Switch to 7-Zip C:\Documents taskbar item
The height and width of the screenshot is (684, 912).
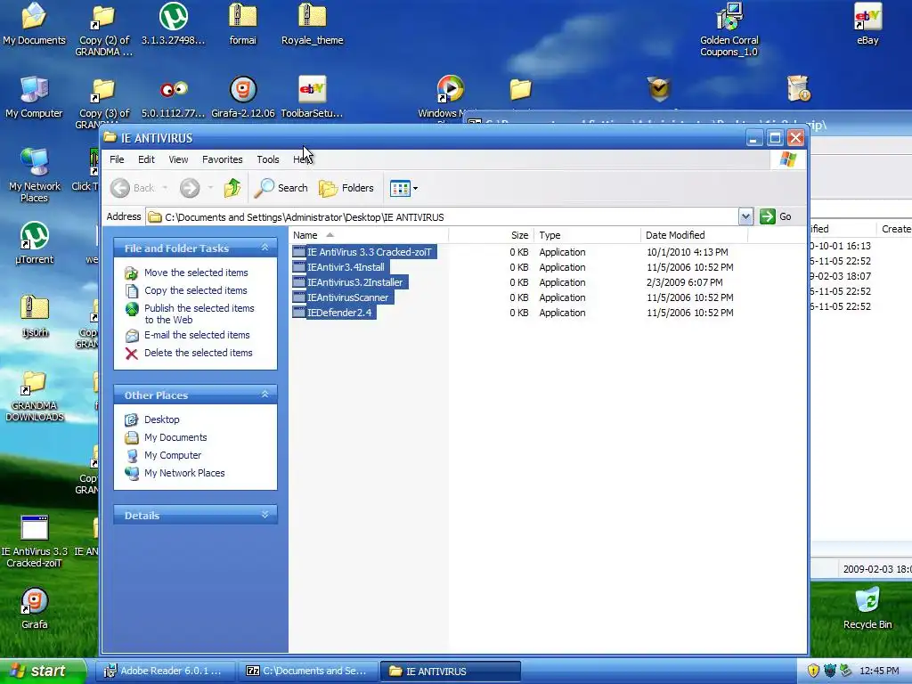(x=307, y=671)
